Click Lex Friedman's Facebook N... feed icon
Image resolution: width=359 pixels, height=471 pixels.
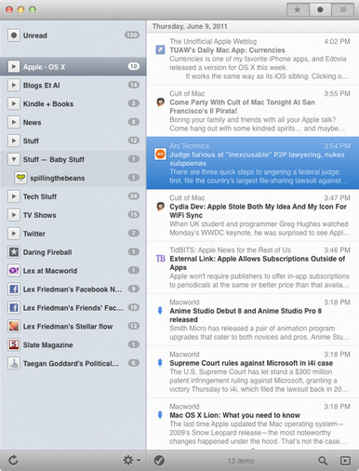coord(14,289)
